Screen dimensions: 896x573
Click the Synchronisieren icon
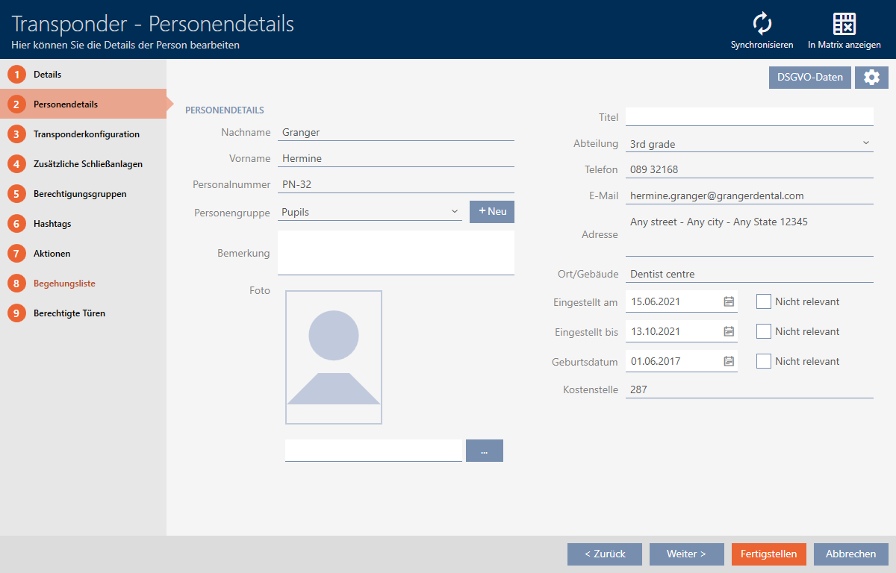click(x=762, y=24)
